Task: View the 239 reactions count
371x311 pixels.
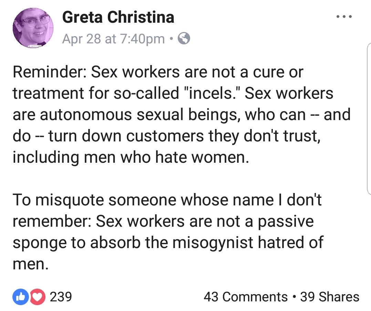Action: pyautogui.click(x=61, y=297)
